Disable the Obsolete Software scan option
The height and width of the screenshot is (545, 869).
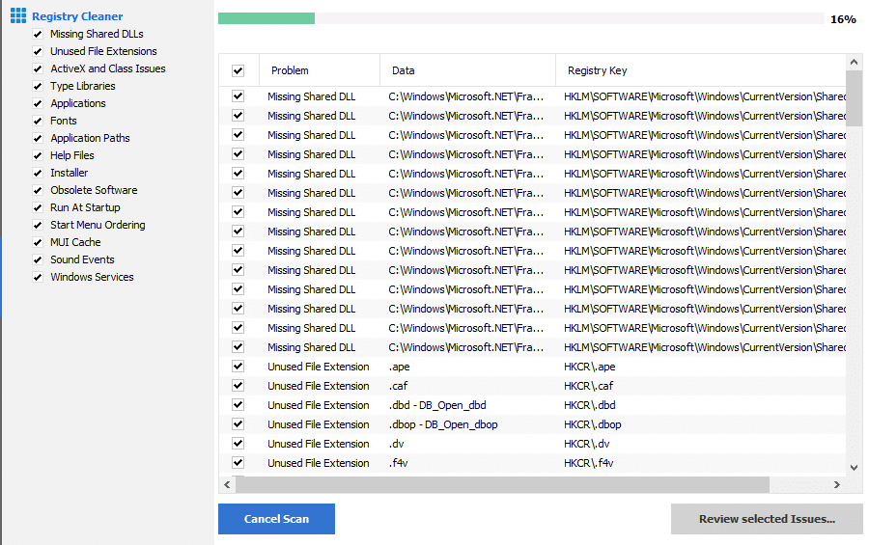(x=38, y=191)
